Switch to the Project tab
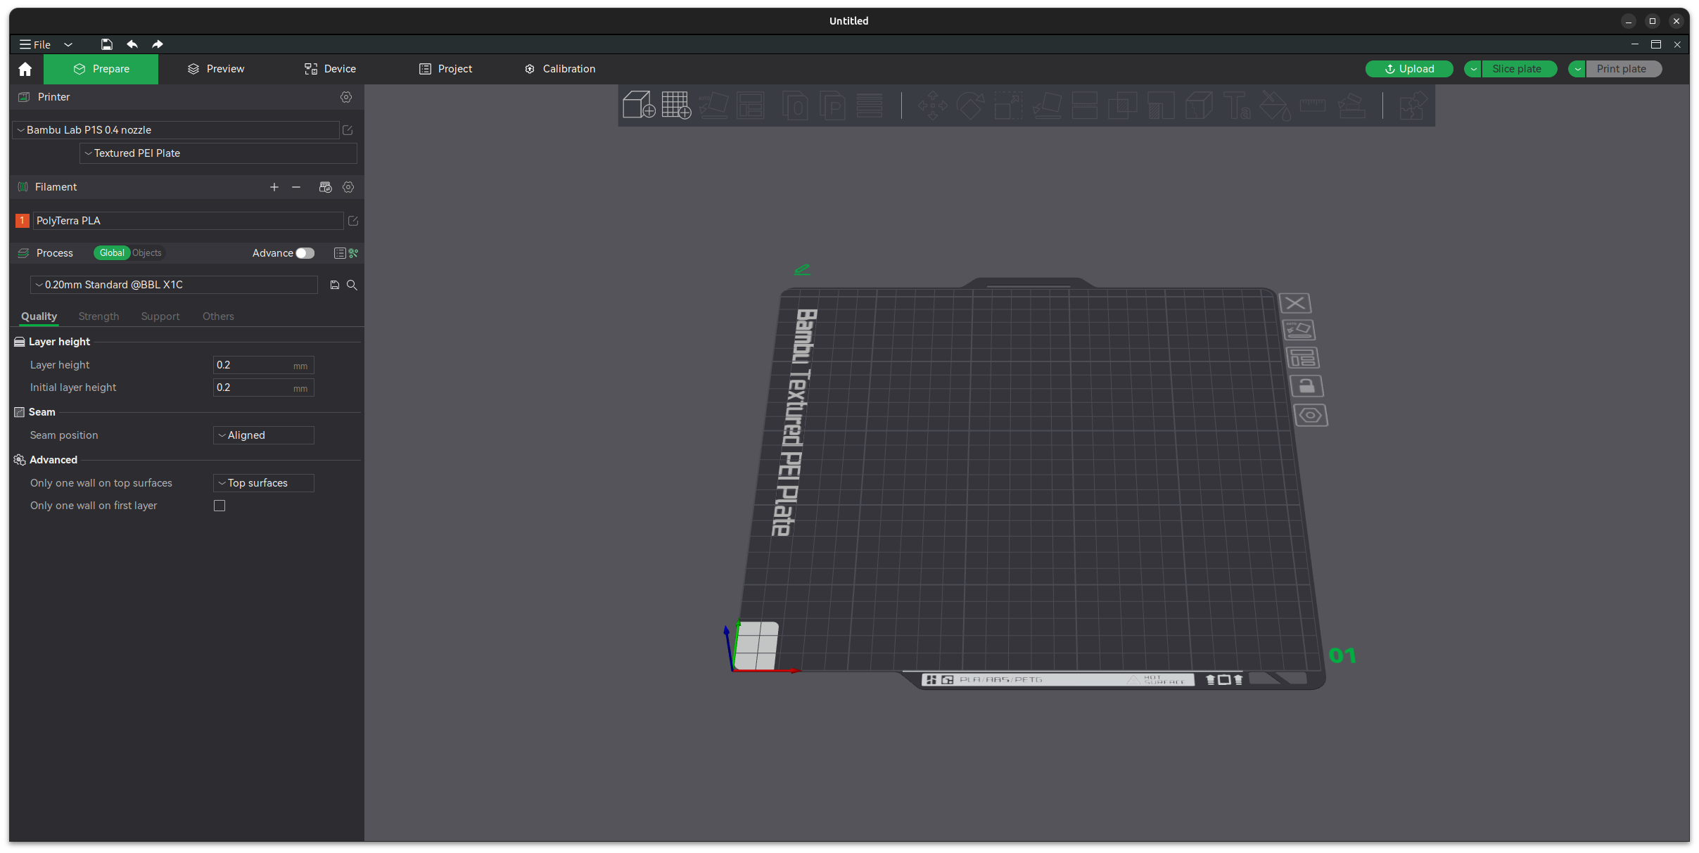 [445, 69]
